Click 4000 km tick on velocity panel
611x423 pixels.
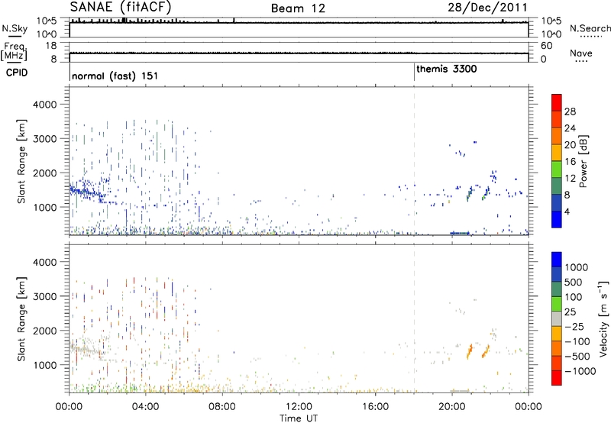(x=45, y=262)
